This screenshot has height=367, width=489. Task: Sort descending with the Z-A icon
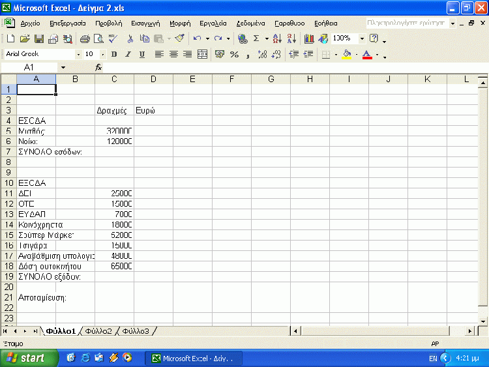[291, 38]
